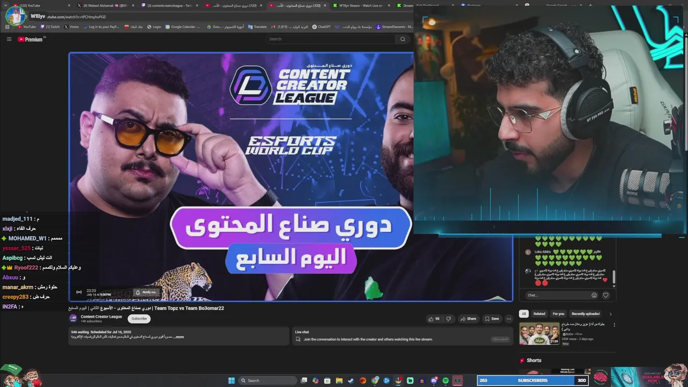Open the apps grid in bookmarks bar

pyautogui.click(x=8, y=27)
